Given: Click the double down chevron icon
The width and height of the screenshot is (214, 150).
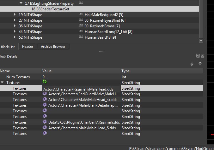Looking at the screenshot, I should tap(192, 64).
